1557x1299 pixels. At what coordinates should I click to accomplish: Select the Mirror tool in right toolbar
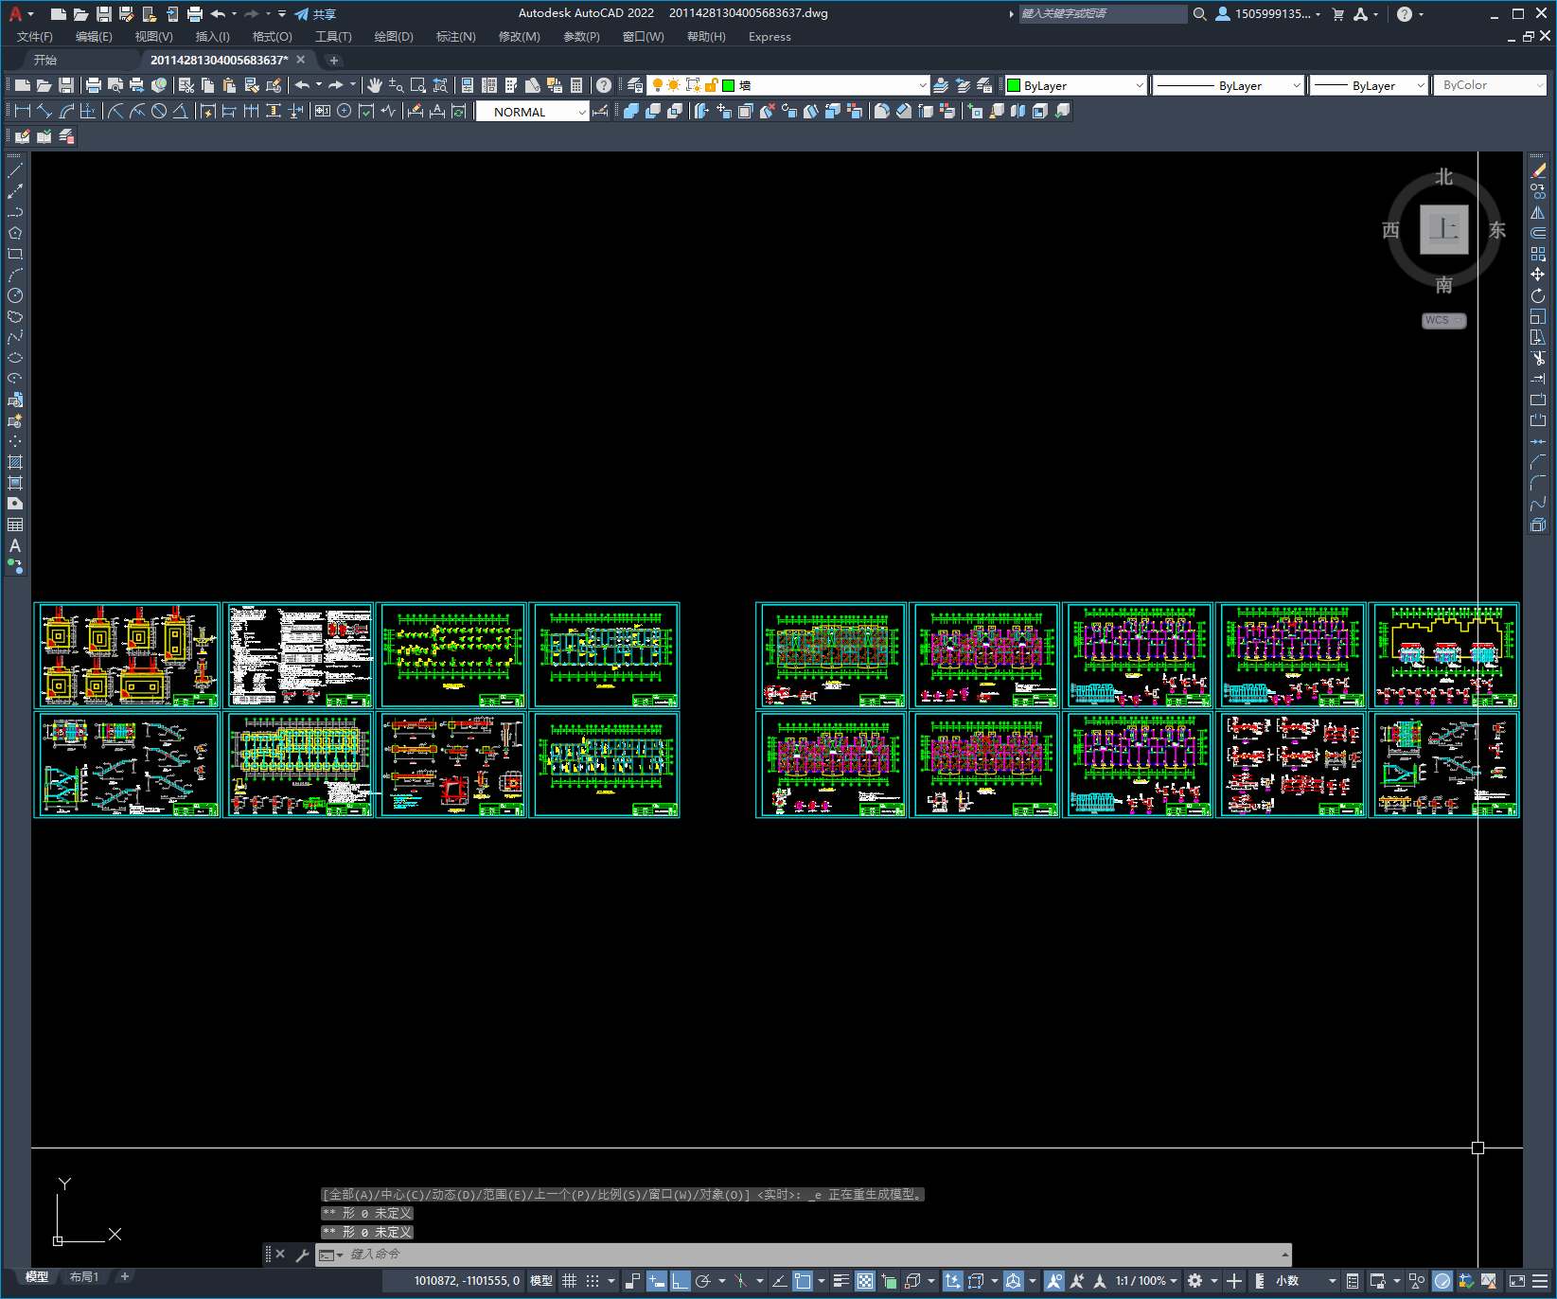pyautogui.click(x=1538, y=212)
